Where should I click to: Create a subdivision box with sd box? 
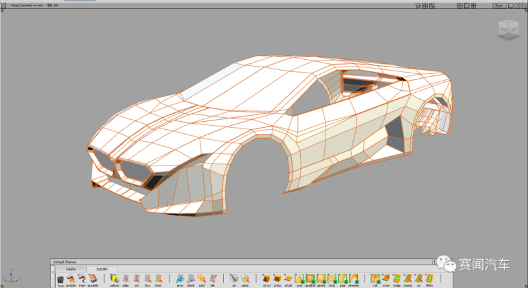pyautogui.click(x=278, y=279)
